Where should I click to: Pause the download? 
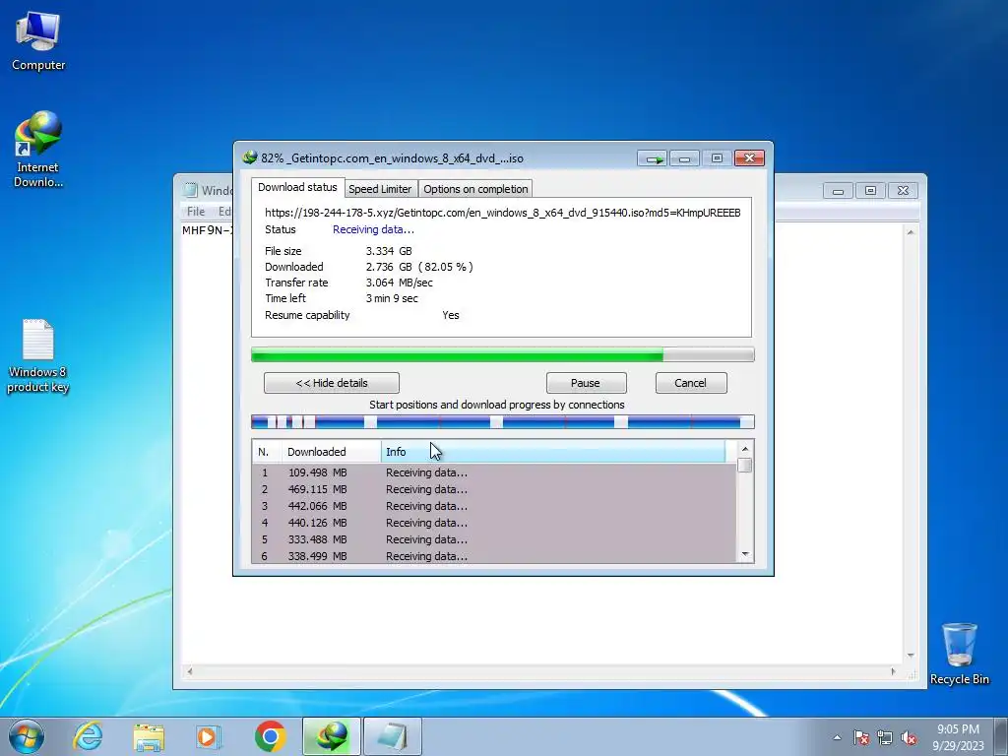[586, 383]
